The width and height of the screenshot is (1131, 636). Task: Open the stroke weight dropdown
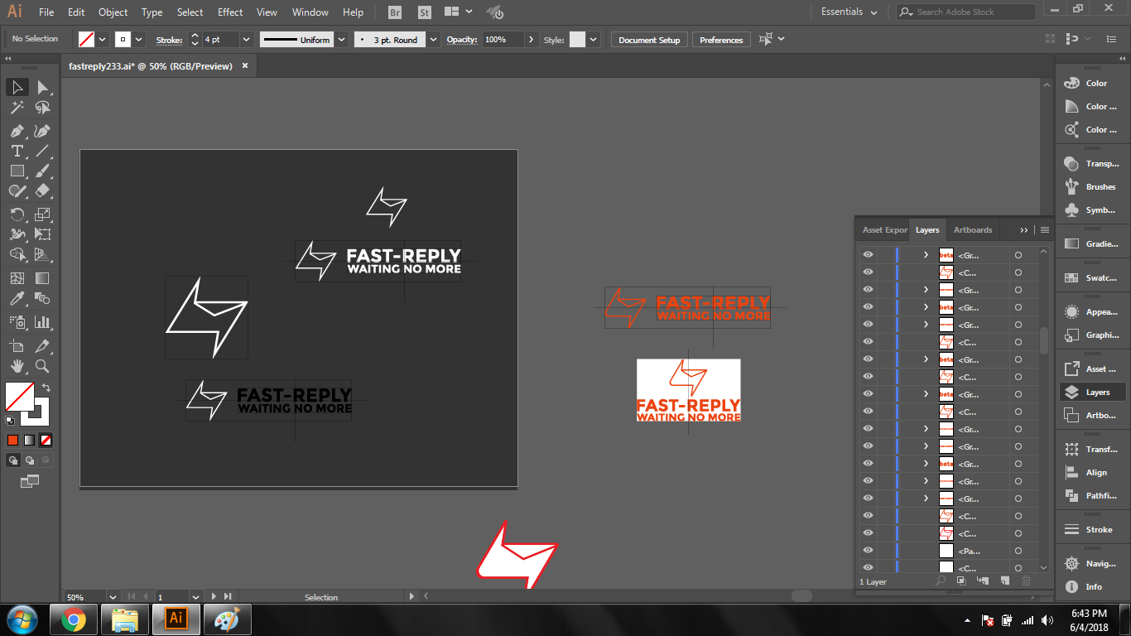pyautogui.click(x=247, y=40)
